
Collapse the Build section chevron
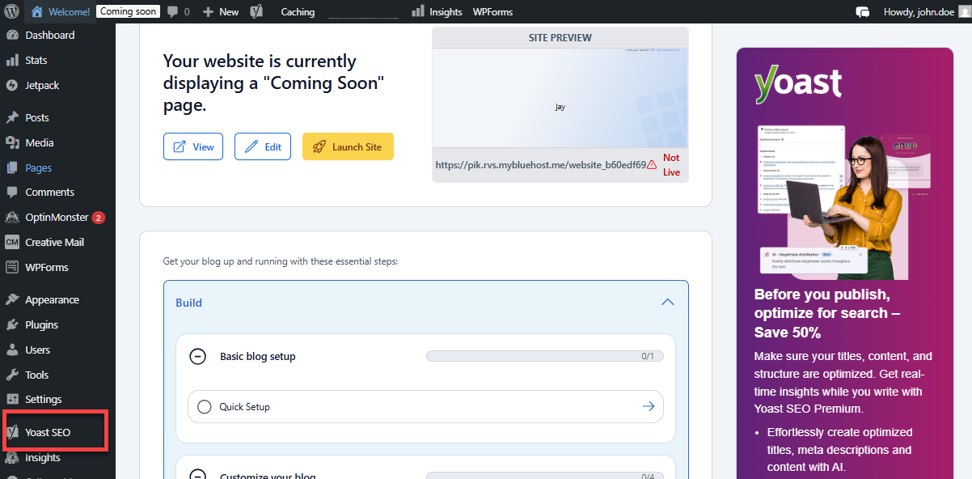pos(667,302)
